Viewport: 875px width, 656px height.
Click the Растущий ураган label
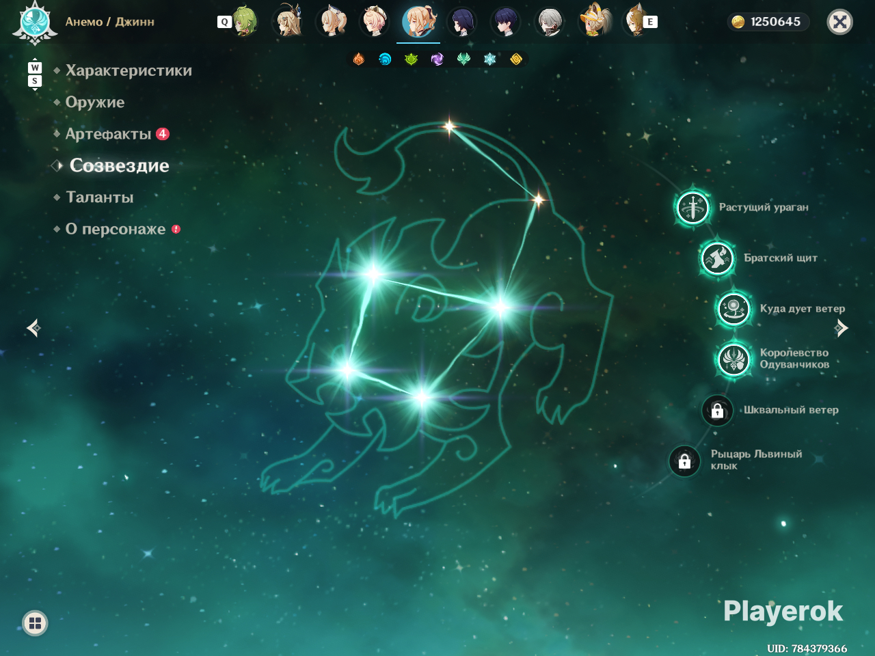(764, 207)
